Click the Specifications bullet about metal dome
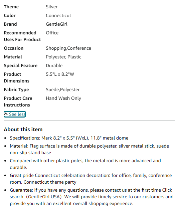The width and height of the screenshot is (182, 209). [69, 138]
